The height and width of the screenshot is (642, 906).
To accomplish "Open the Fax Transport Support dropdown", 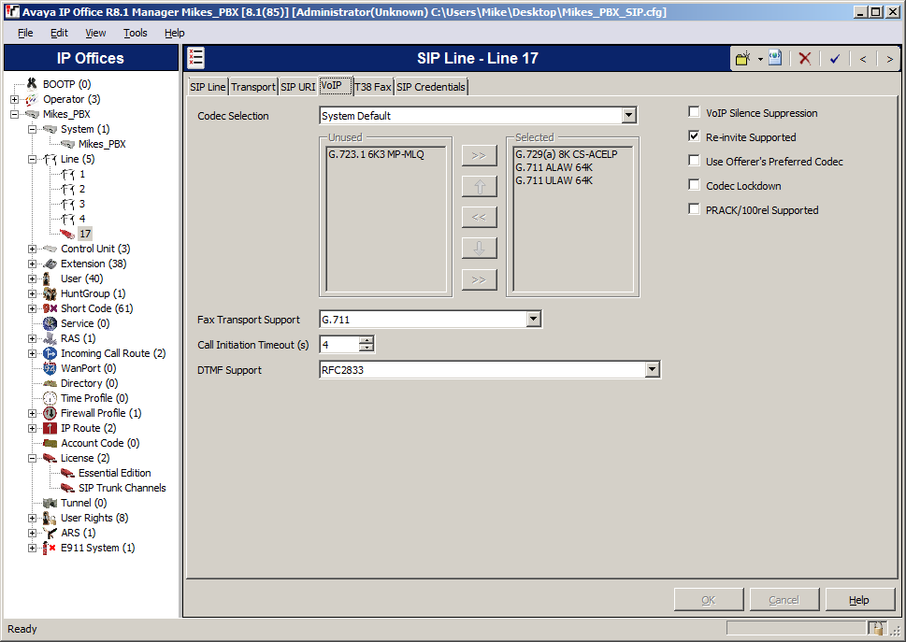I will click(534, 319).
